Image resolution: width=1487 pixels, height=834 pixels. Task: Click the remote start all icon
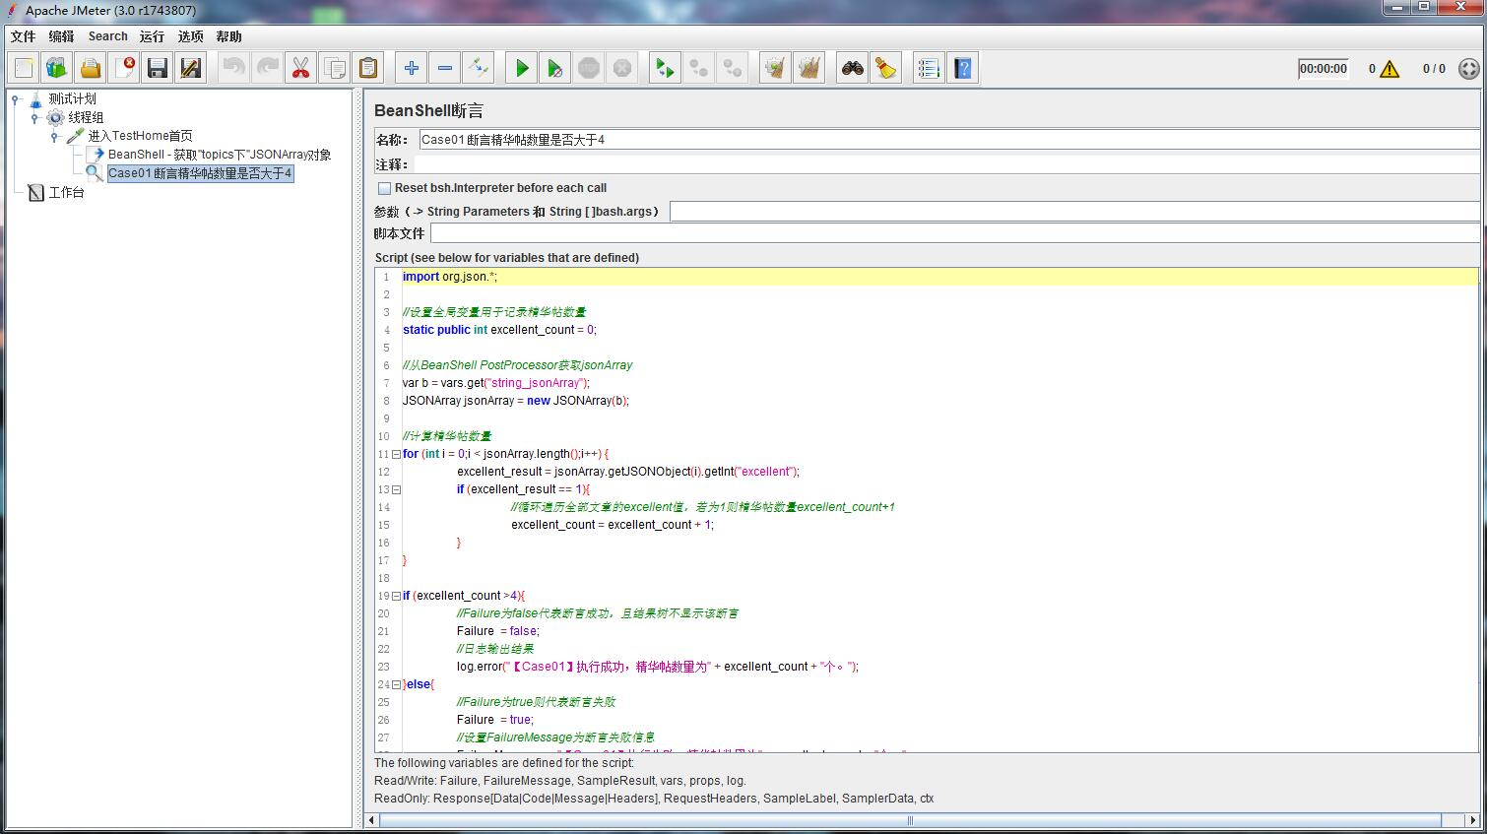(x=666, y=68)
